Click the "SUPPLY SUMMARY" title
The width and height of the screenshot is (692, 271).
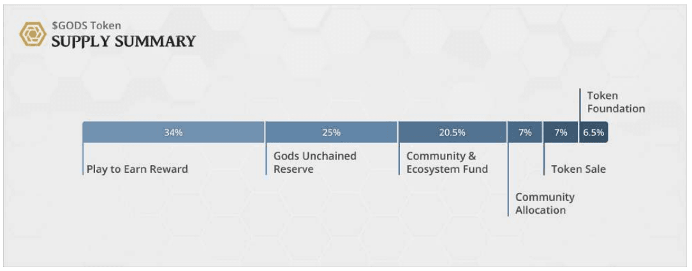click(x=123, y=42)
